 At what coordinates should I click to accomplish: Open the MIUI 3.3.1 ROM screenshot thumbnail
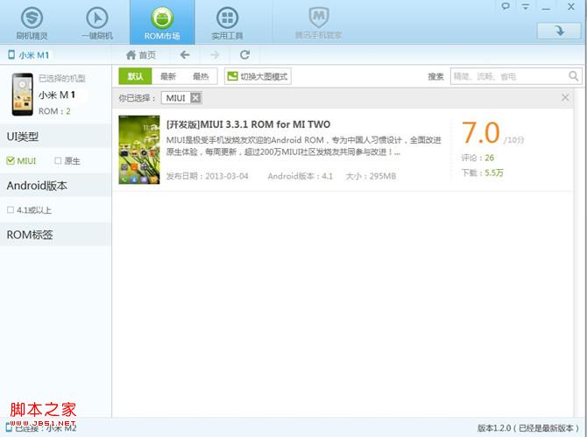[x=139, y=150]
